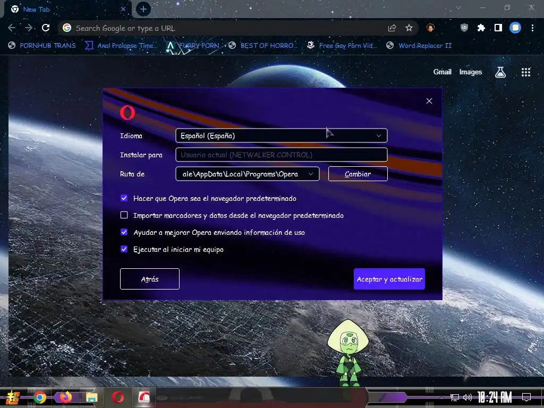Open Word Replacer II bookmark
This screenshot has width=544, height=408.
419,46
